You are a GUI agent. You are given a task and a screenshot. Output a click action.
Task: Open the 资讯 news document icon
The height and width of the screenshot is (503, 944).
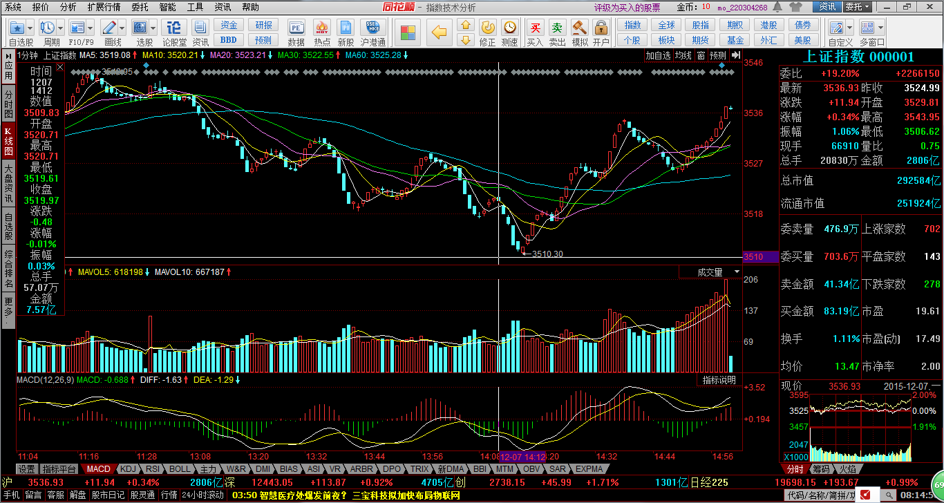coord(200,28)
